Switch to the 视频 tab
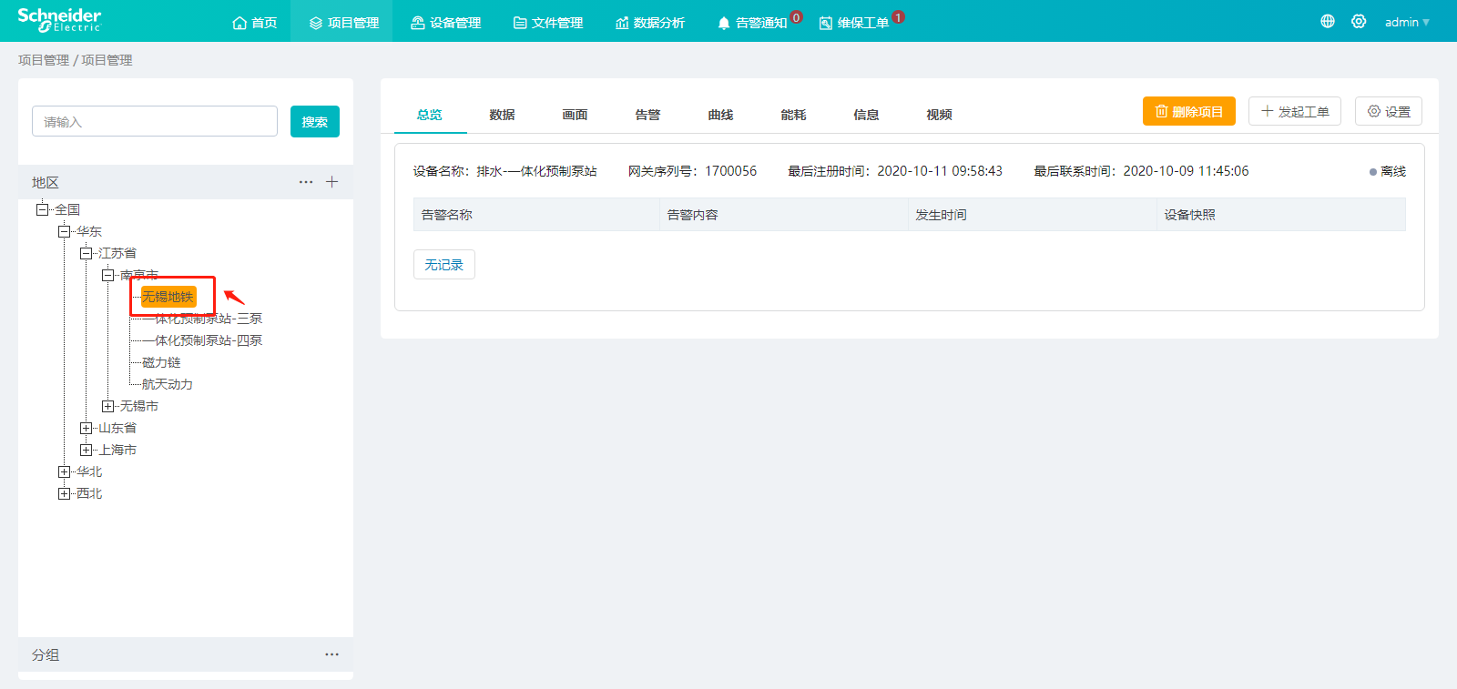The width and height of the screenshot is (1457, 689). point(940,115)
